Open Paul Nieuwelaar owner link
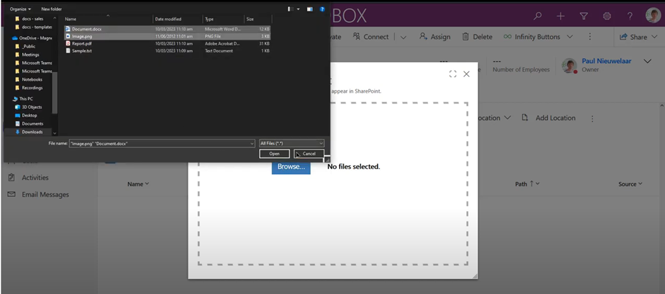This screenshot has height=294, width=665. click(607, 61)
